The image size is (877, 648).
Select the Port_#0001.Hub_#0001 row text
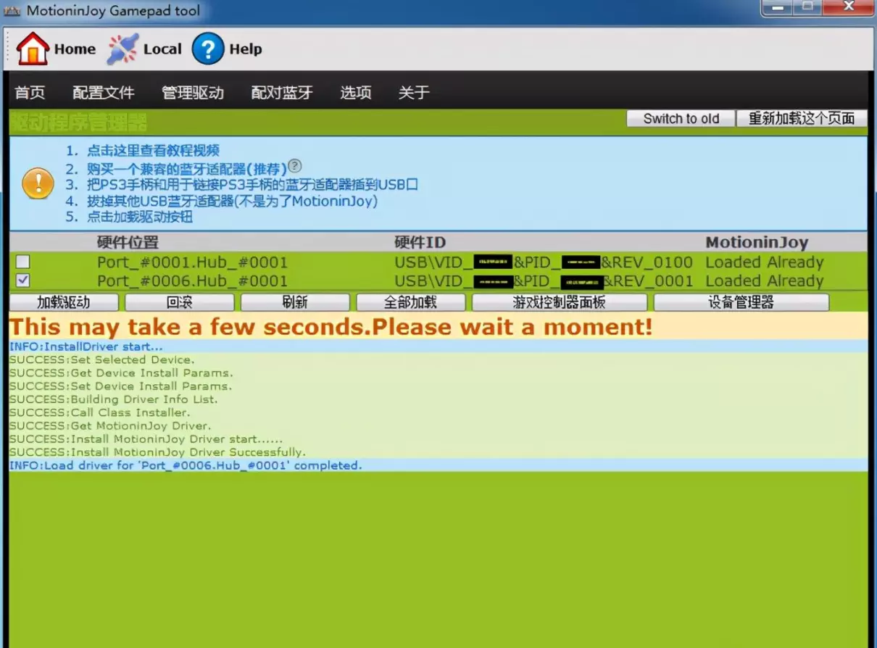pos(192,262)
